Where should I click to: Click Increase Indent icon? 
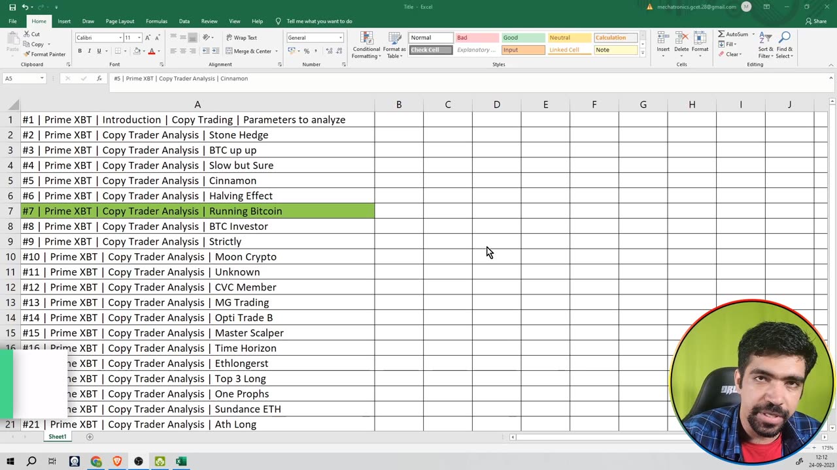pos(215,51)
